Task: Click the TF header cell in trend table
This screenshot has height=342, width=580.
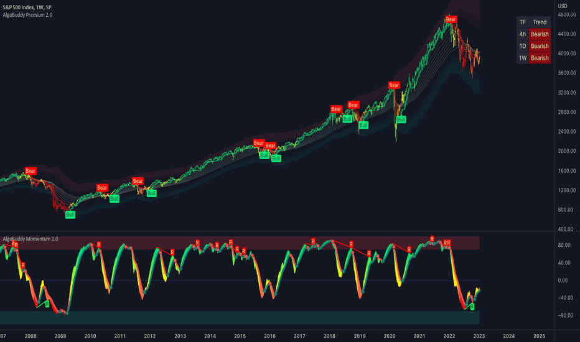Action: click(523, 22)
